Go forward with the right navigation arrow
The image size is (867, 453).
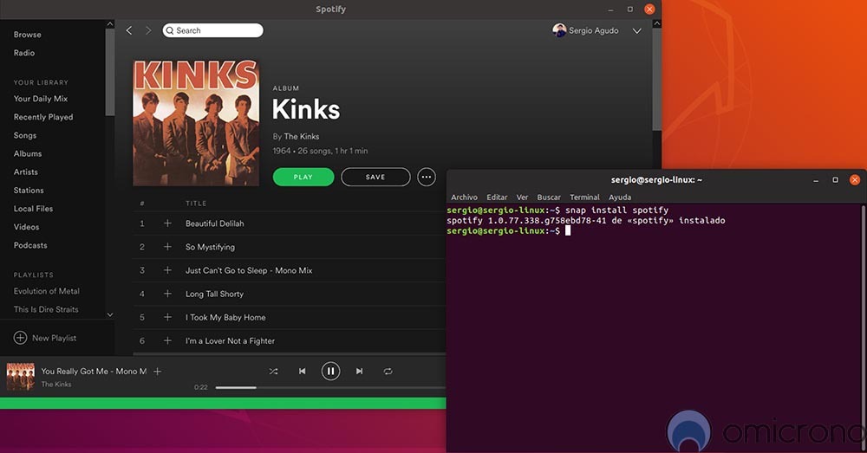pos(148,30)
